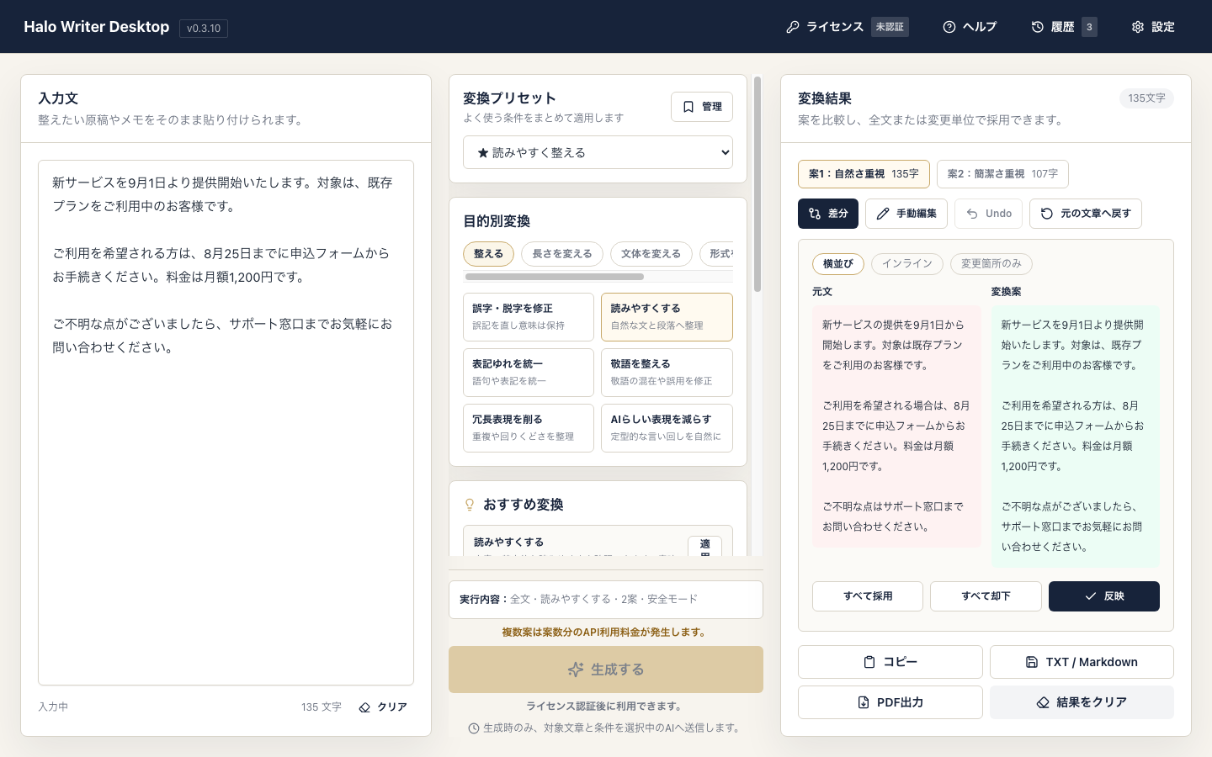Click the Undo arrow icon
1212x757 pixels.
972,214
